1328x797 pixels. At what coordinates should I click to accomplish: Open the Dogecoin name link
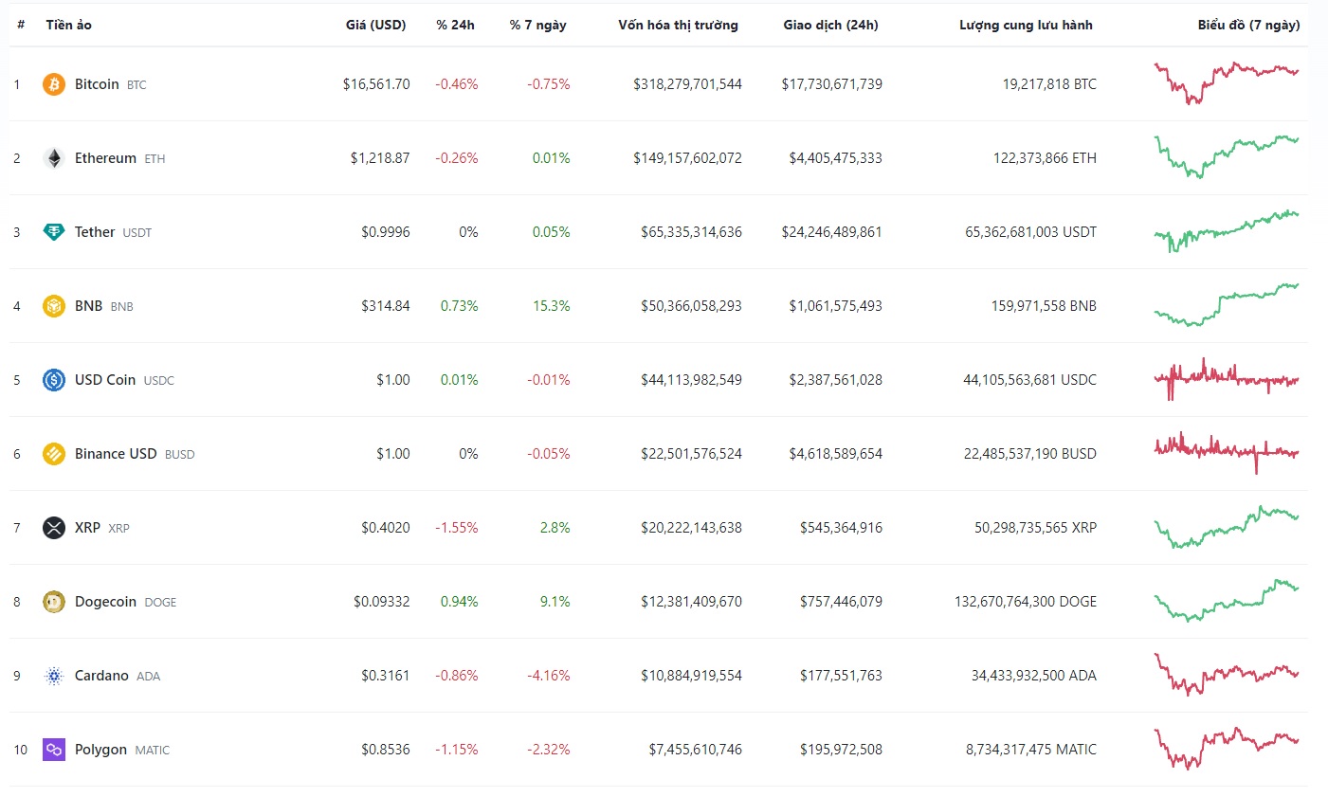tap(105, 602)
